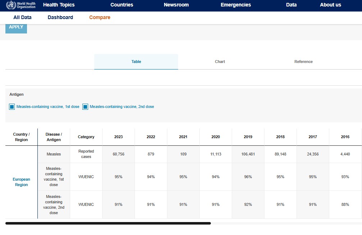Uncheck Measles-containing vaccine, 1st dose checkbox

(12, 107)
